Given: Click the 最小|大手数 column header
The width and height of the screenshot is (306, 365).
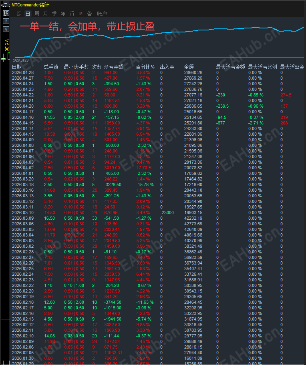Looking at the screenshot, I should (x=76, y=67).
